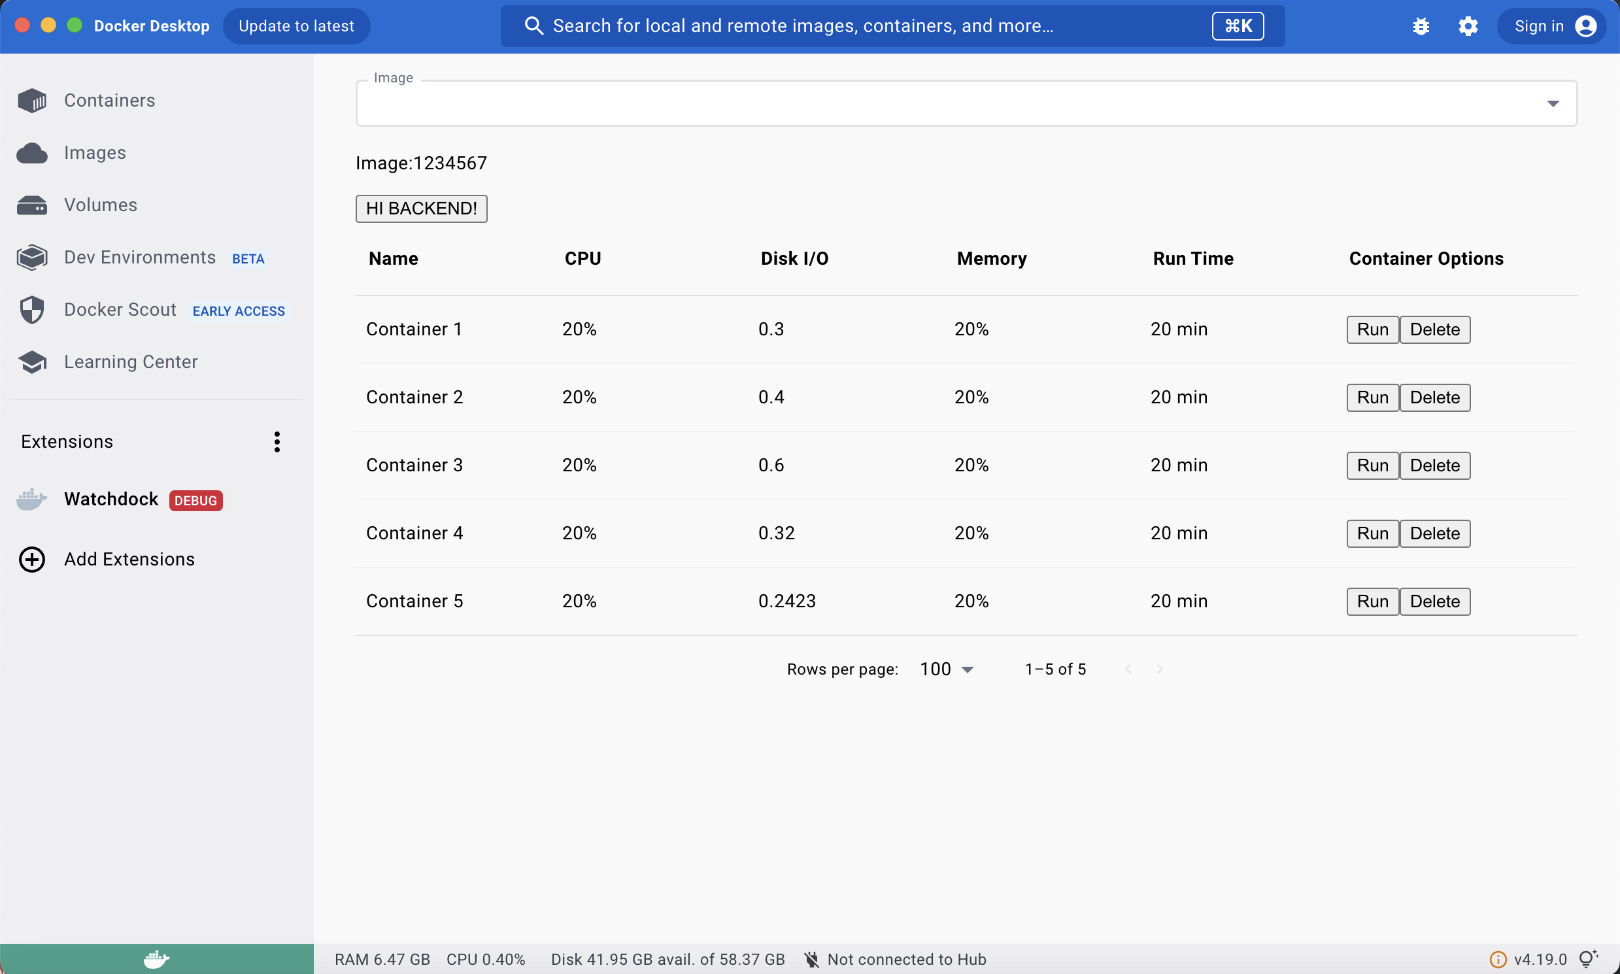Open the bug report troubleshoot icon
1620x974 pixels.
pos(1421,26)
